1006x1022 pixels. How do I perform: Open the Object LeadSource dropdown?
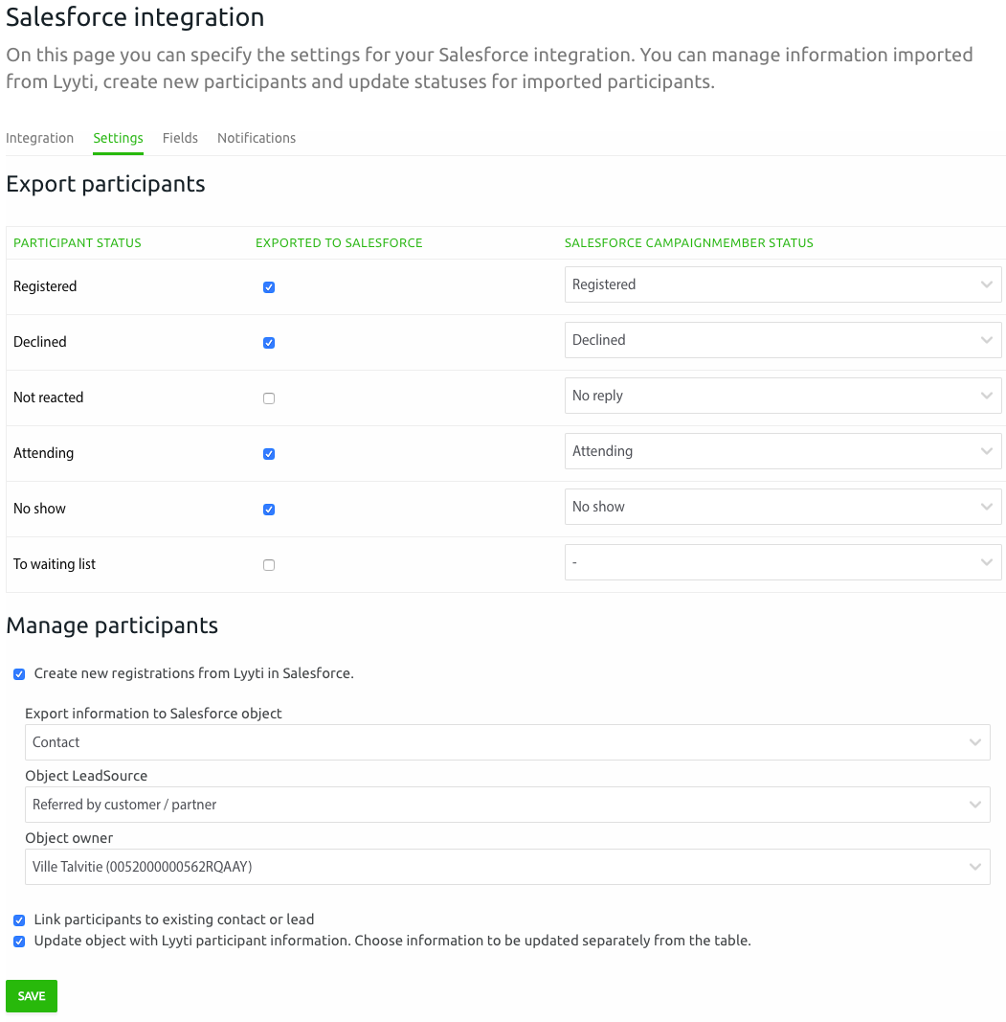point(507,805)
